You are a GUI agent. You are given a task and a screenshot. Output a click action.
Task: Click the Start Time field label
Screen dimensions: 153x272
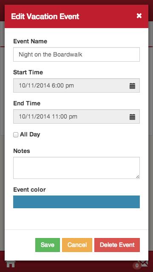tap(28, 72)
